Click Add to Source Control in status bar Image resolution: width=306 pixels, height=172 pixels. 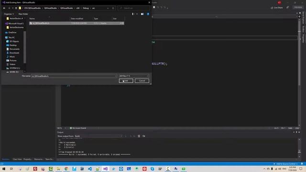[285, 164]
